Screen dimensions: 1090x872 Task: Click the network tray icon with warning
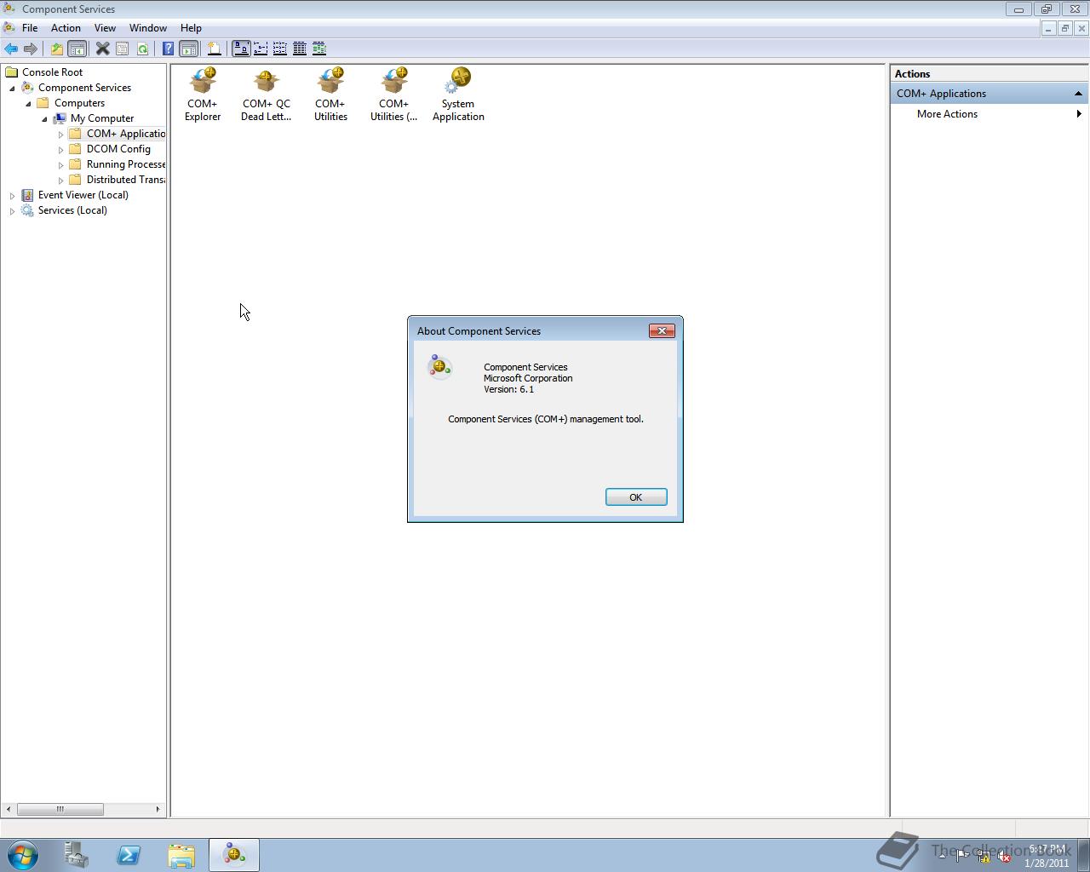coord(984,857)
